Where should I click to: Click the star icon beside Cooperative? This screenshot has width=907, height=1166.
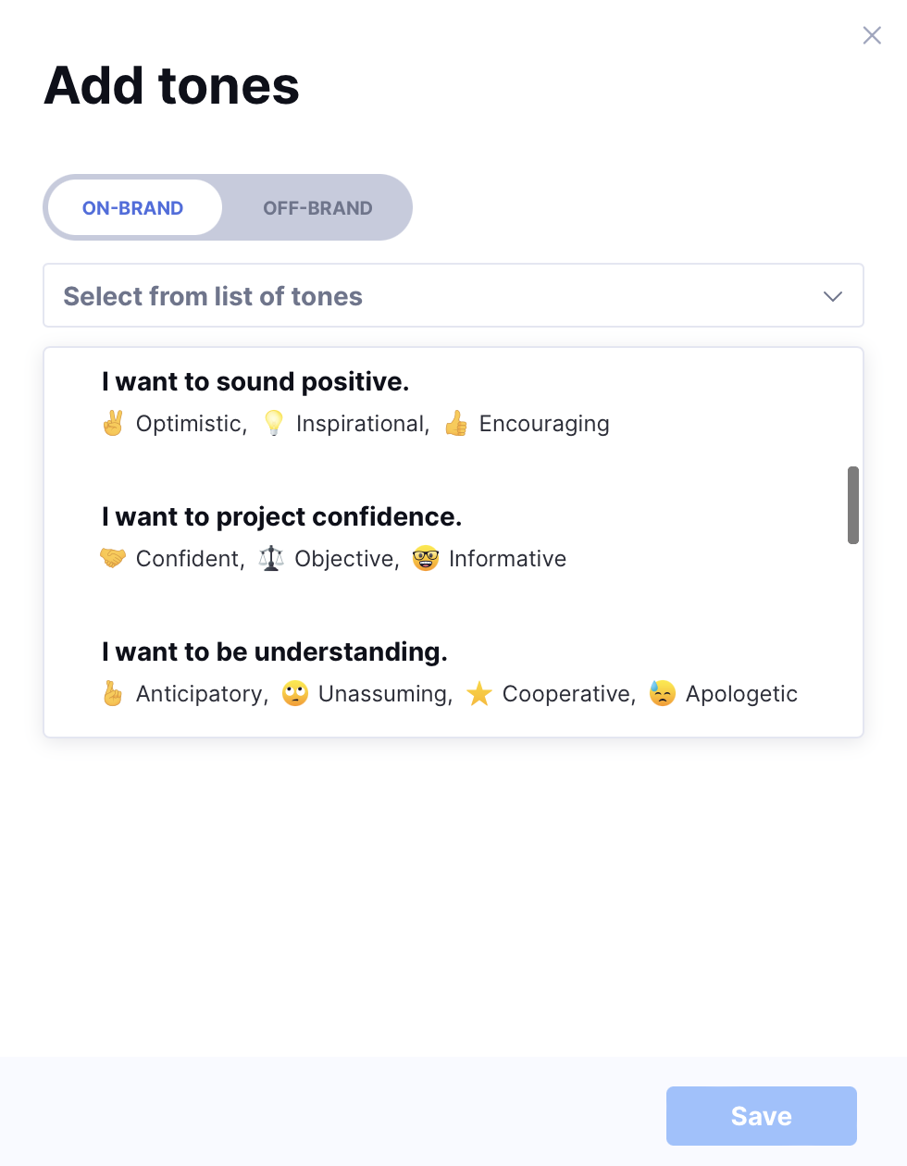(479, 693)
